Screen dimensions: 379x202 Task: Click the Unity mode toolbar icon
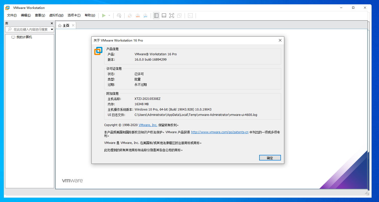[179, 16]
